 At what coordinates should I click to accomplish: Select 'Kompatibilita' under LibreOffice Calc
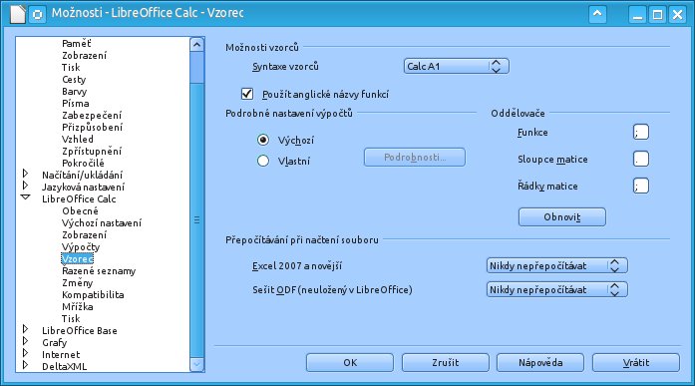coord(93,294)
